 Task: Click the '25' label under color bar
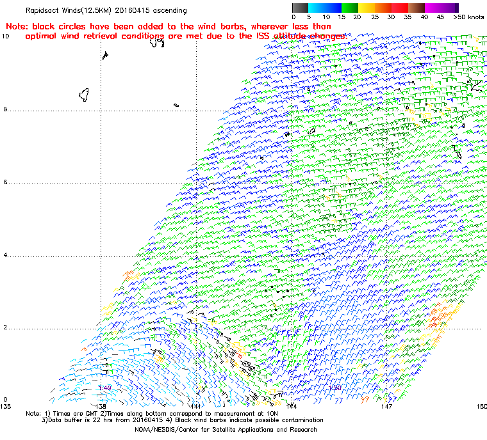point(375,17)
